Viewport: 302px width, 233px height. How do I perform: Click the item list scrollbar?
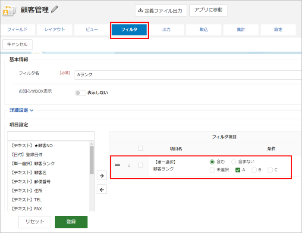[91, 160]
